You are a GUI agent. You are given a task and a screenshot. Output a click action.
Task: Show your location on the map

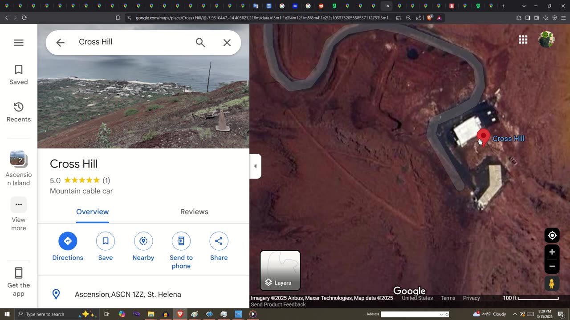(552, 236)
